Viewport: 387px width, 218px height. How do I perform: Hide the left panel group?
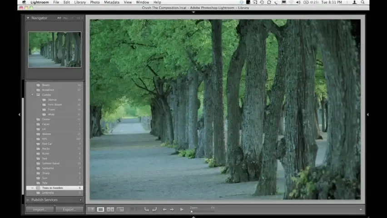(19, 114)
